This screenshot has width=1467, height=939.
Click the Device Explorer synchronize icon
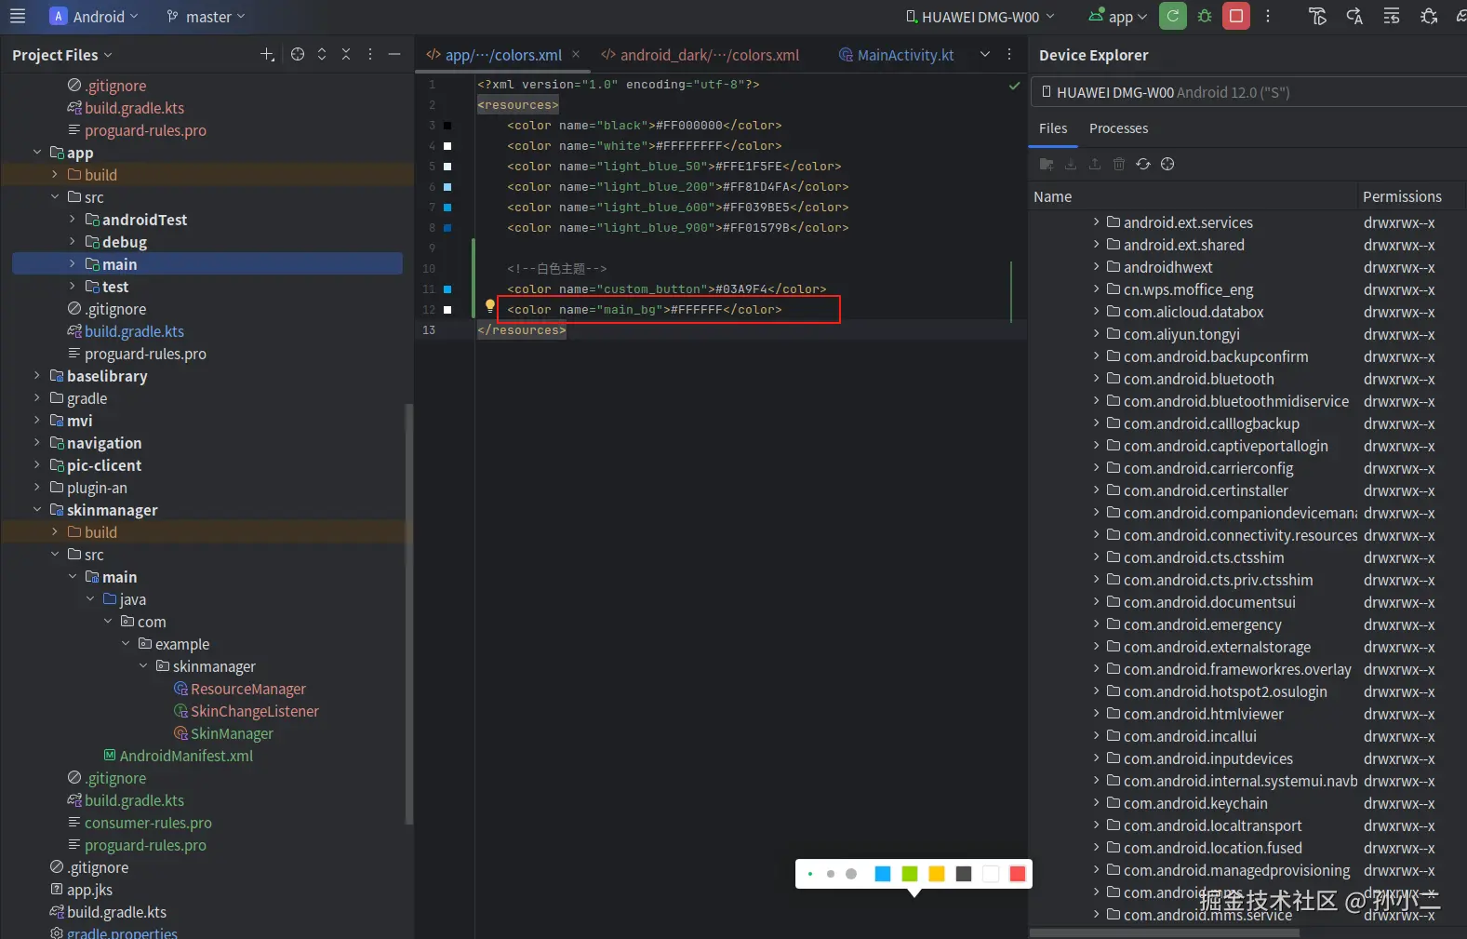(x=1143, y=164)
